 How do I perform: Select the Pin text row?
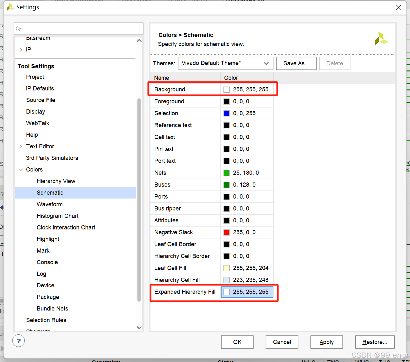(x=212, y=149)
